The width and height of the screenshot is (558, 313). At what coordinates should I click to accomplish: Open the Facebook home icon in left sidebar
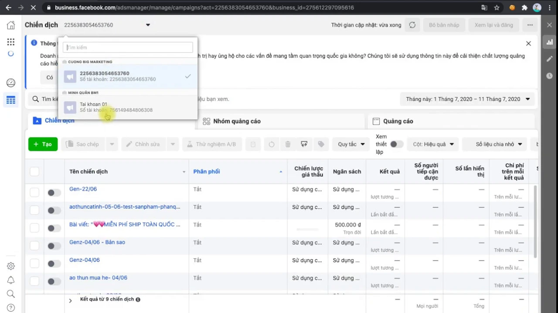(11, 25)
